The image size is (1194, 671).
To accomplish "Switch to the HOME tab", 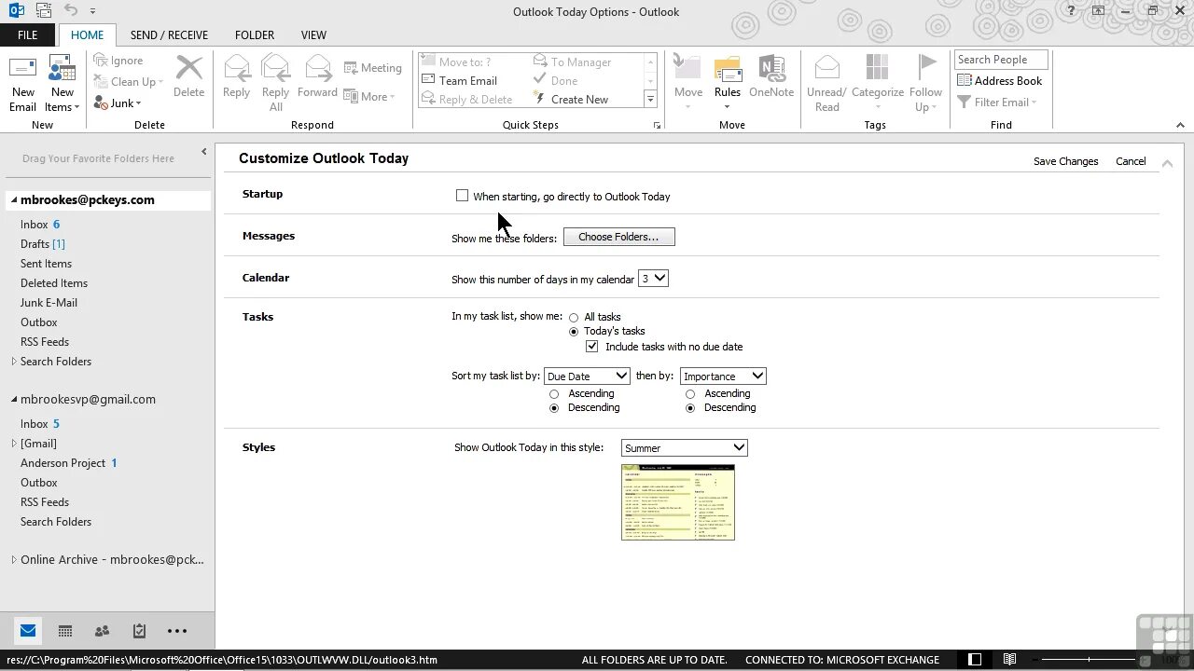I will point(88,35).
